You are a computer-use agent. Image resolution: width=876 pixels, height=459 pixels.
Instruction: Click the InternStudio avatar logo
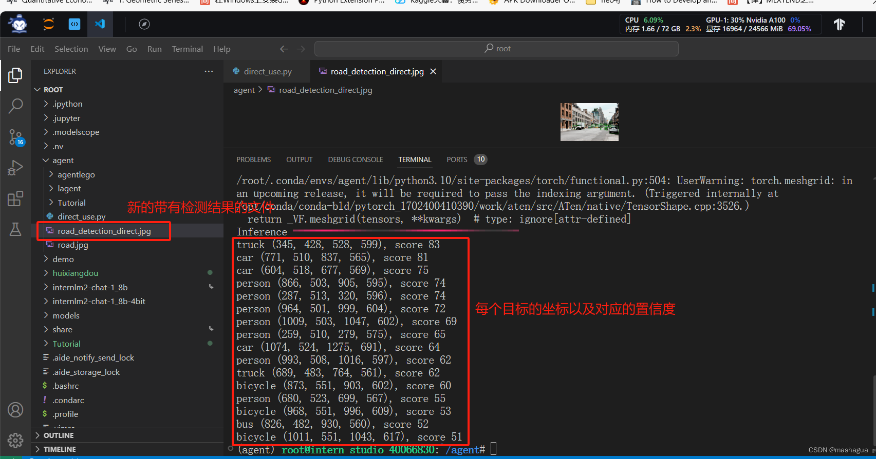tap(19, 24)
